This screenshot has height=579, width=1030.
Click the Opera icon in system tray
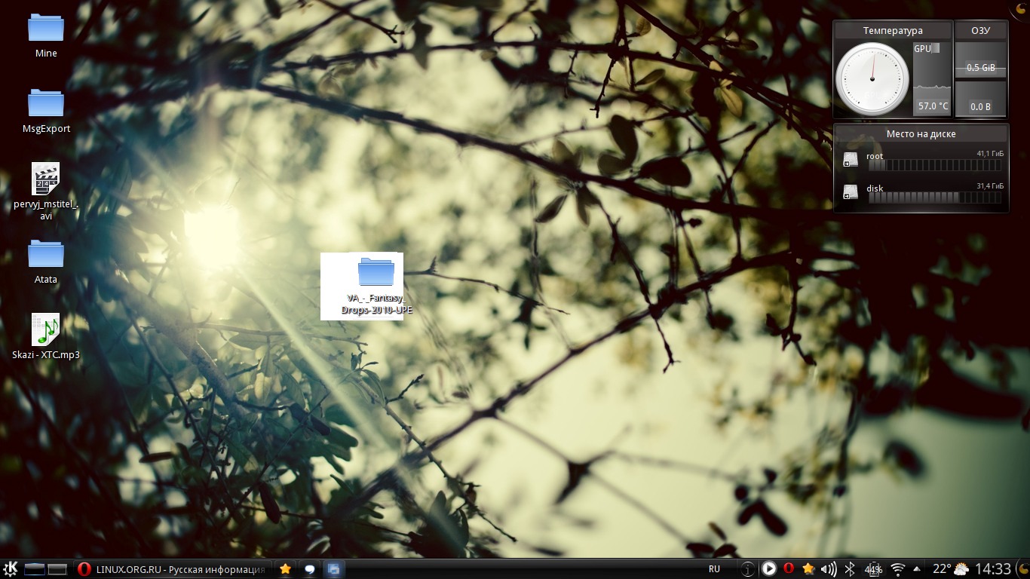click(x=789, y=568)
